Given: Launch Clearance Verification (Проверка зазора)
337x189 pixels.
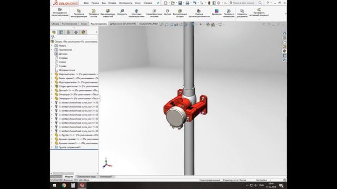Looking at the screenshot, I should pos(94,13).
